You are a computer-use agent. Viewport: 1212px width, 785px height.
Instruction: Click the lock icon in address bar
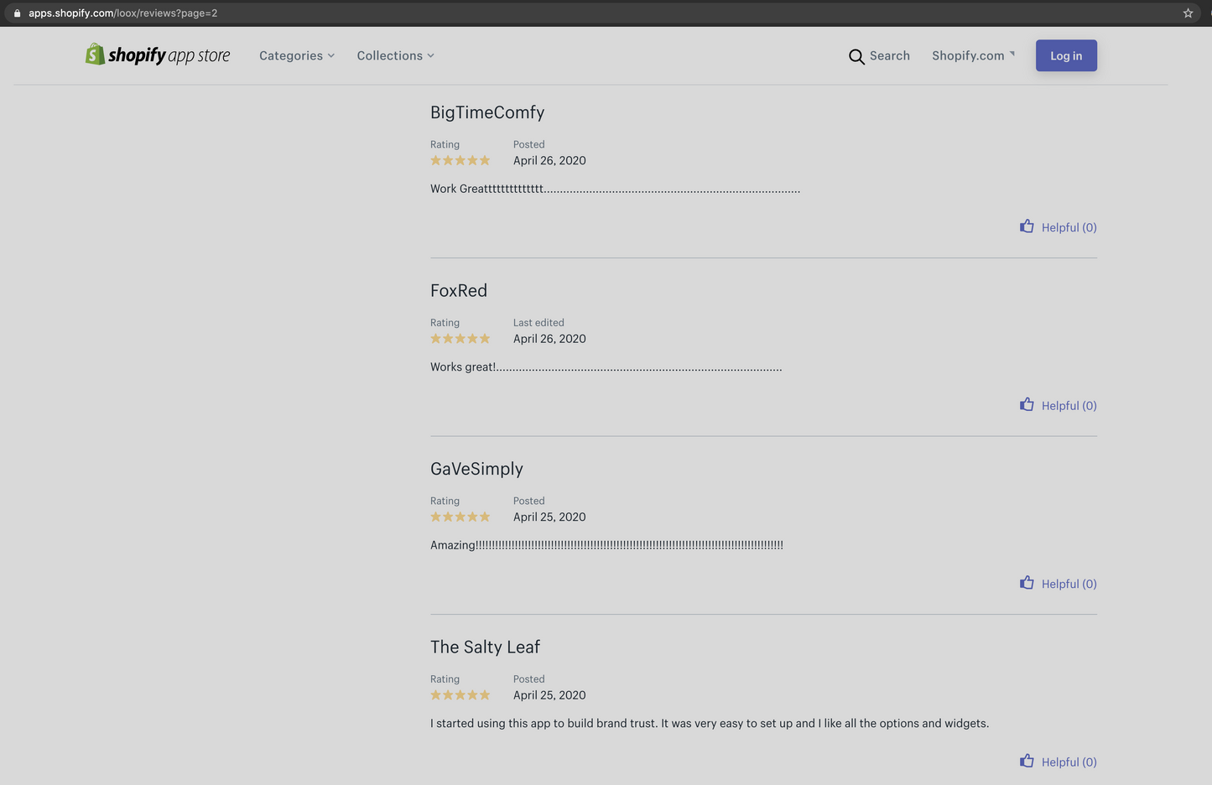pos(17,13)
